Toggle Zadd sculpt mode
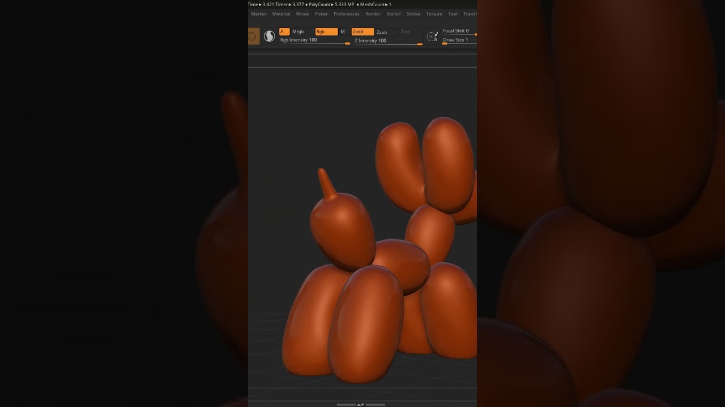 [x=362, y=32]
